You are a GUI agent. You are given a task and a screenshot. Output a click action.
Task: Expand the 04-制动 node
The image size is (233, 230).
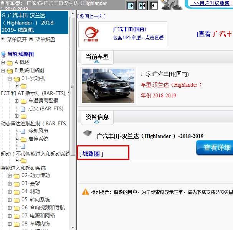(x=10, y=192)
